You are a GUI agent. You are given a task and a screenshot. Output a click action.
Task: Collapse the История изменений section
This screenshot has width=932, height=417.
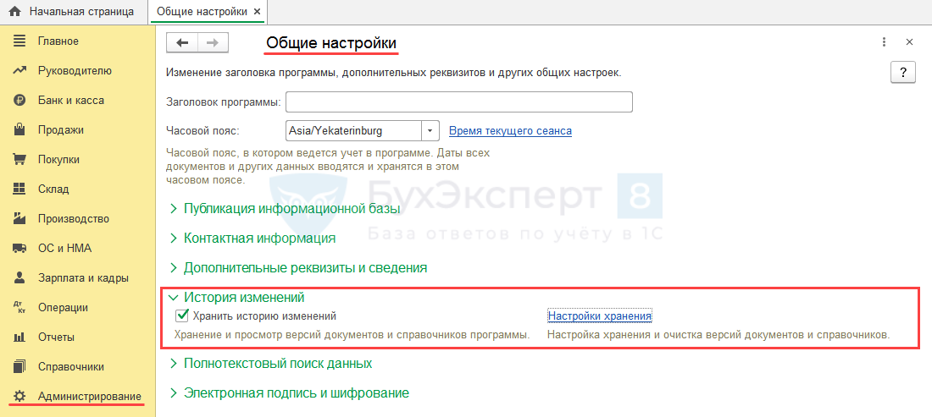click(x=244, y=298)
